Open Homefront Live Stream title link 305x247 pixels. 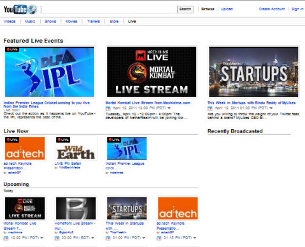(75, 226)
